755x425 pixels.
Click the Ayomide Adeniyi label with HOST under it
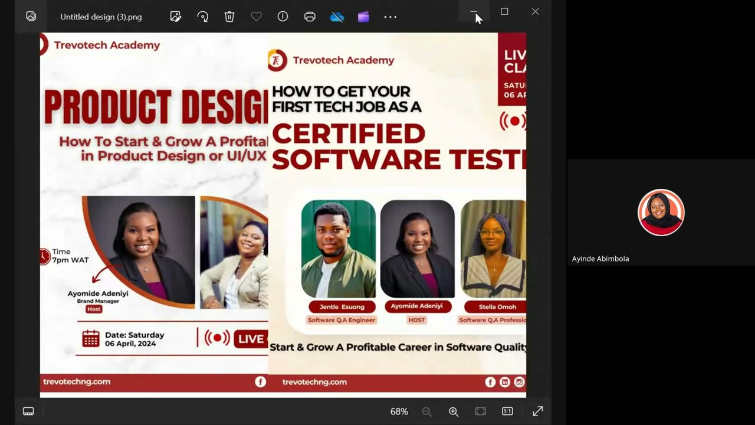pyautogui.click(x=417, y=306)
